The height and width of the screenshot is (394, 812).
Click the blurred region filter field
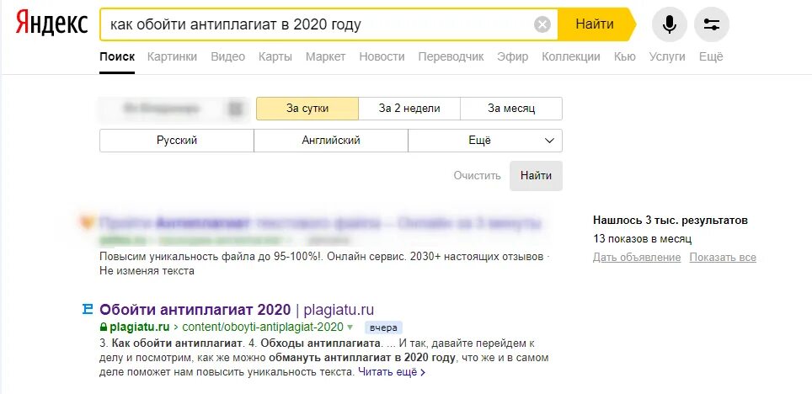point(173,109)
